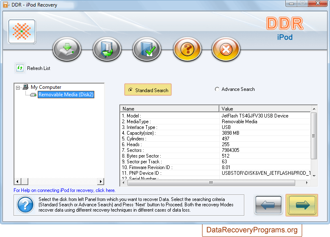Image resolution: width=330 pixels, height=237 pixels.
Task: Open the iPod connection help link
Action: point(64,190)
